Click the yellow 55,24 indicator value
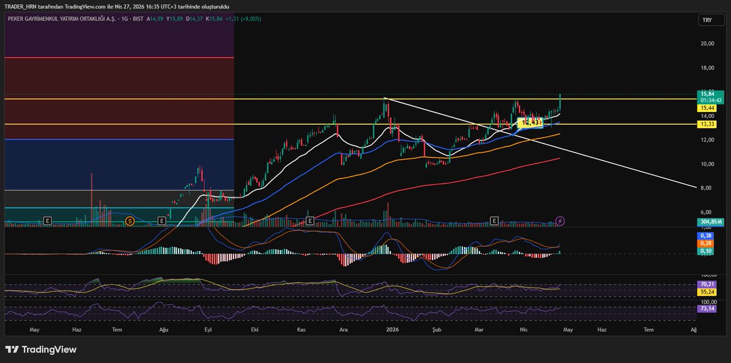Screen dimensions: 731x363 tap(707, 292)
